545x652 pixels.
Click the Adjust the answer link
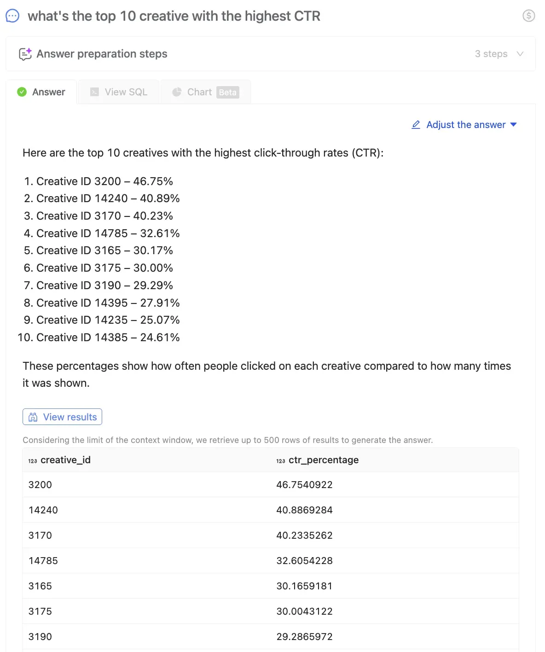[465, 125]
